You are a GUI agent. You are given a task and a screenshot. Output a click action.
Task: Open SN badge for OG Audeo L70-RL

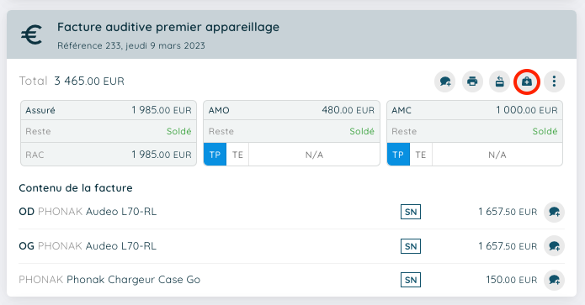click(411, 246)
